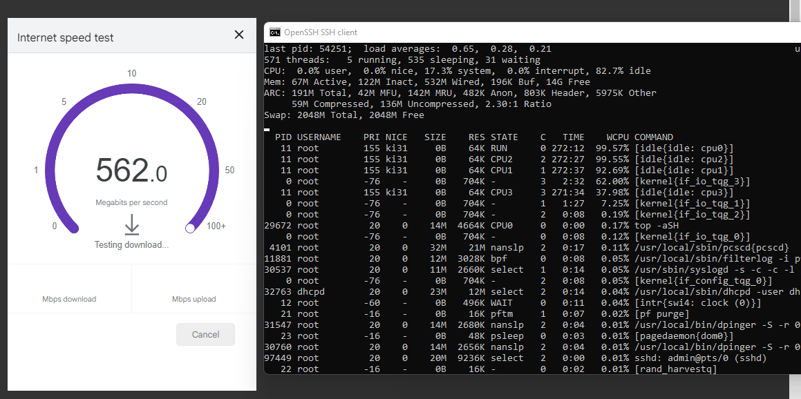Click the speed gauge needle end marker
The height and width of the screenshot is (399, 801).
pyautogui.click(x=190, y=228)
